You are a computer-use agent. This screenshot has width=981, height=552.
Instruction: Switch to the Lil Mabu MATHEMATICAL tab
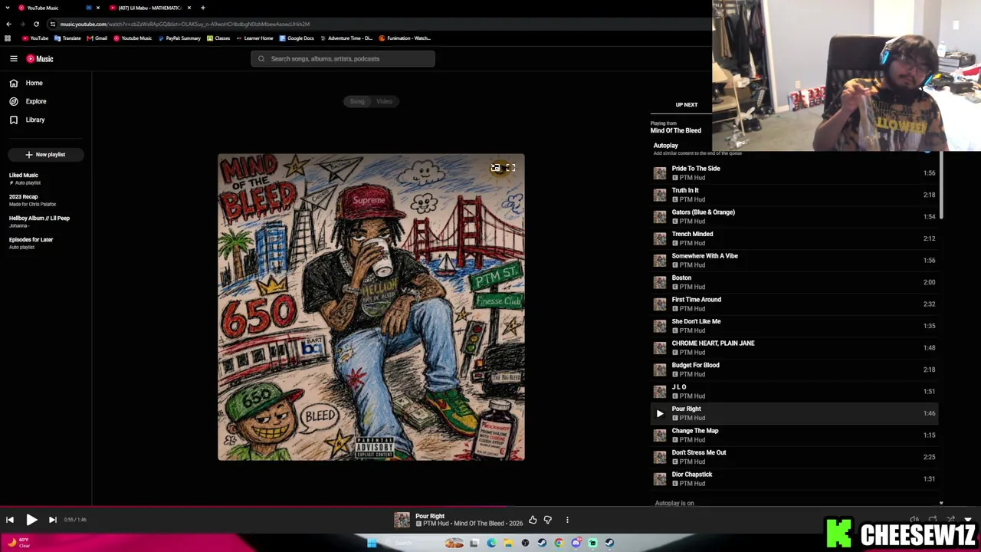(149, 8)
